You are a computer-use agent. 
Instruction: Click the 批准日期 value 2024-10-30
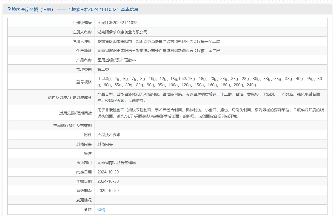tap(108, 172)
